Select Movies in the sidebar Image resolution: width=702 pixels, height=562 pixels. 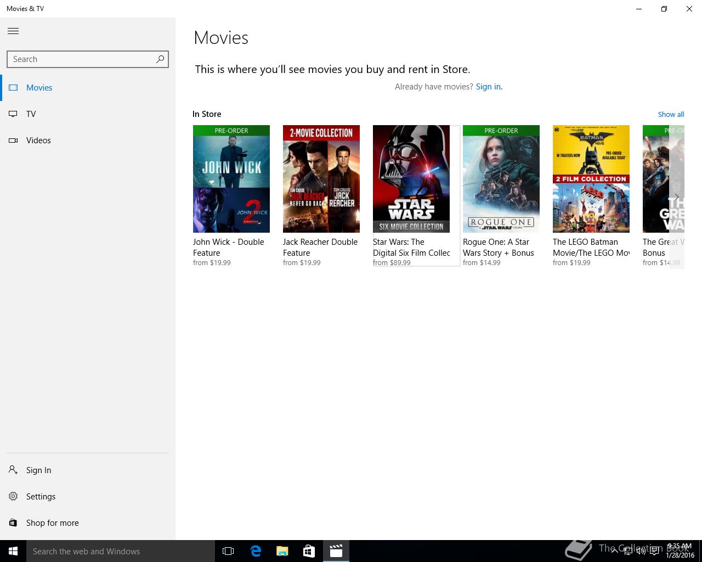coord(88,88)
